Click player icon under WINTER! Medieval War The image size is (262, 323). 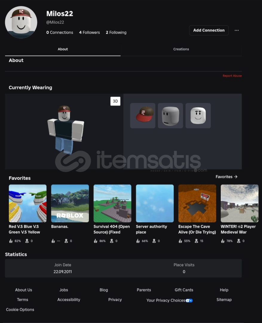coord(238,241)
